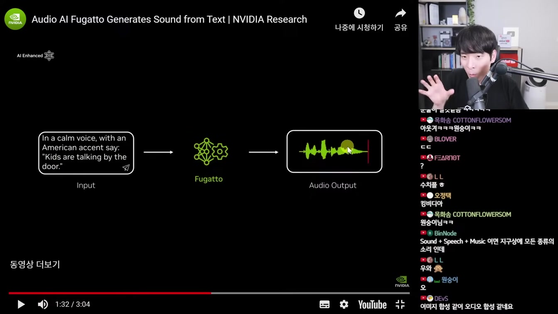Image resolution: width=558 pixels, height=314 pixels.
Task: Click '동영상 더보기' more videos button
Action: 35,265
